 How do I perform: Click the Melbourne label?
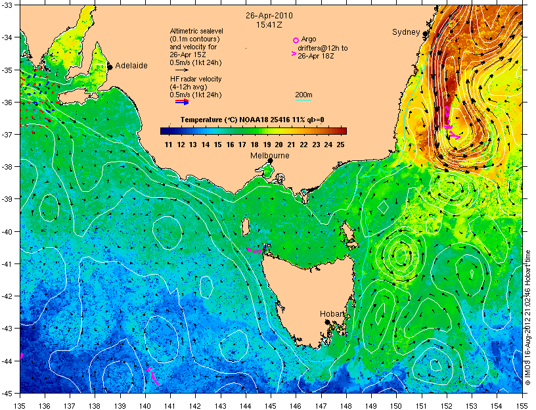270,155
